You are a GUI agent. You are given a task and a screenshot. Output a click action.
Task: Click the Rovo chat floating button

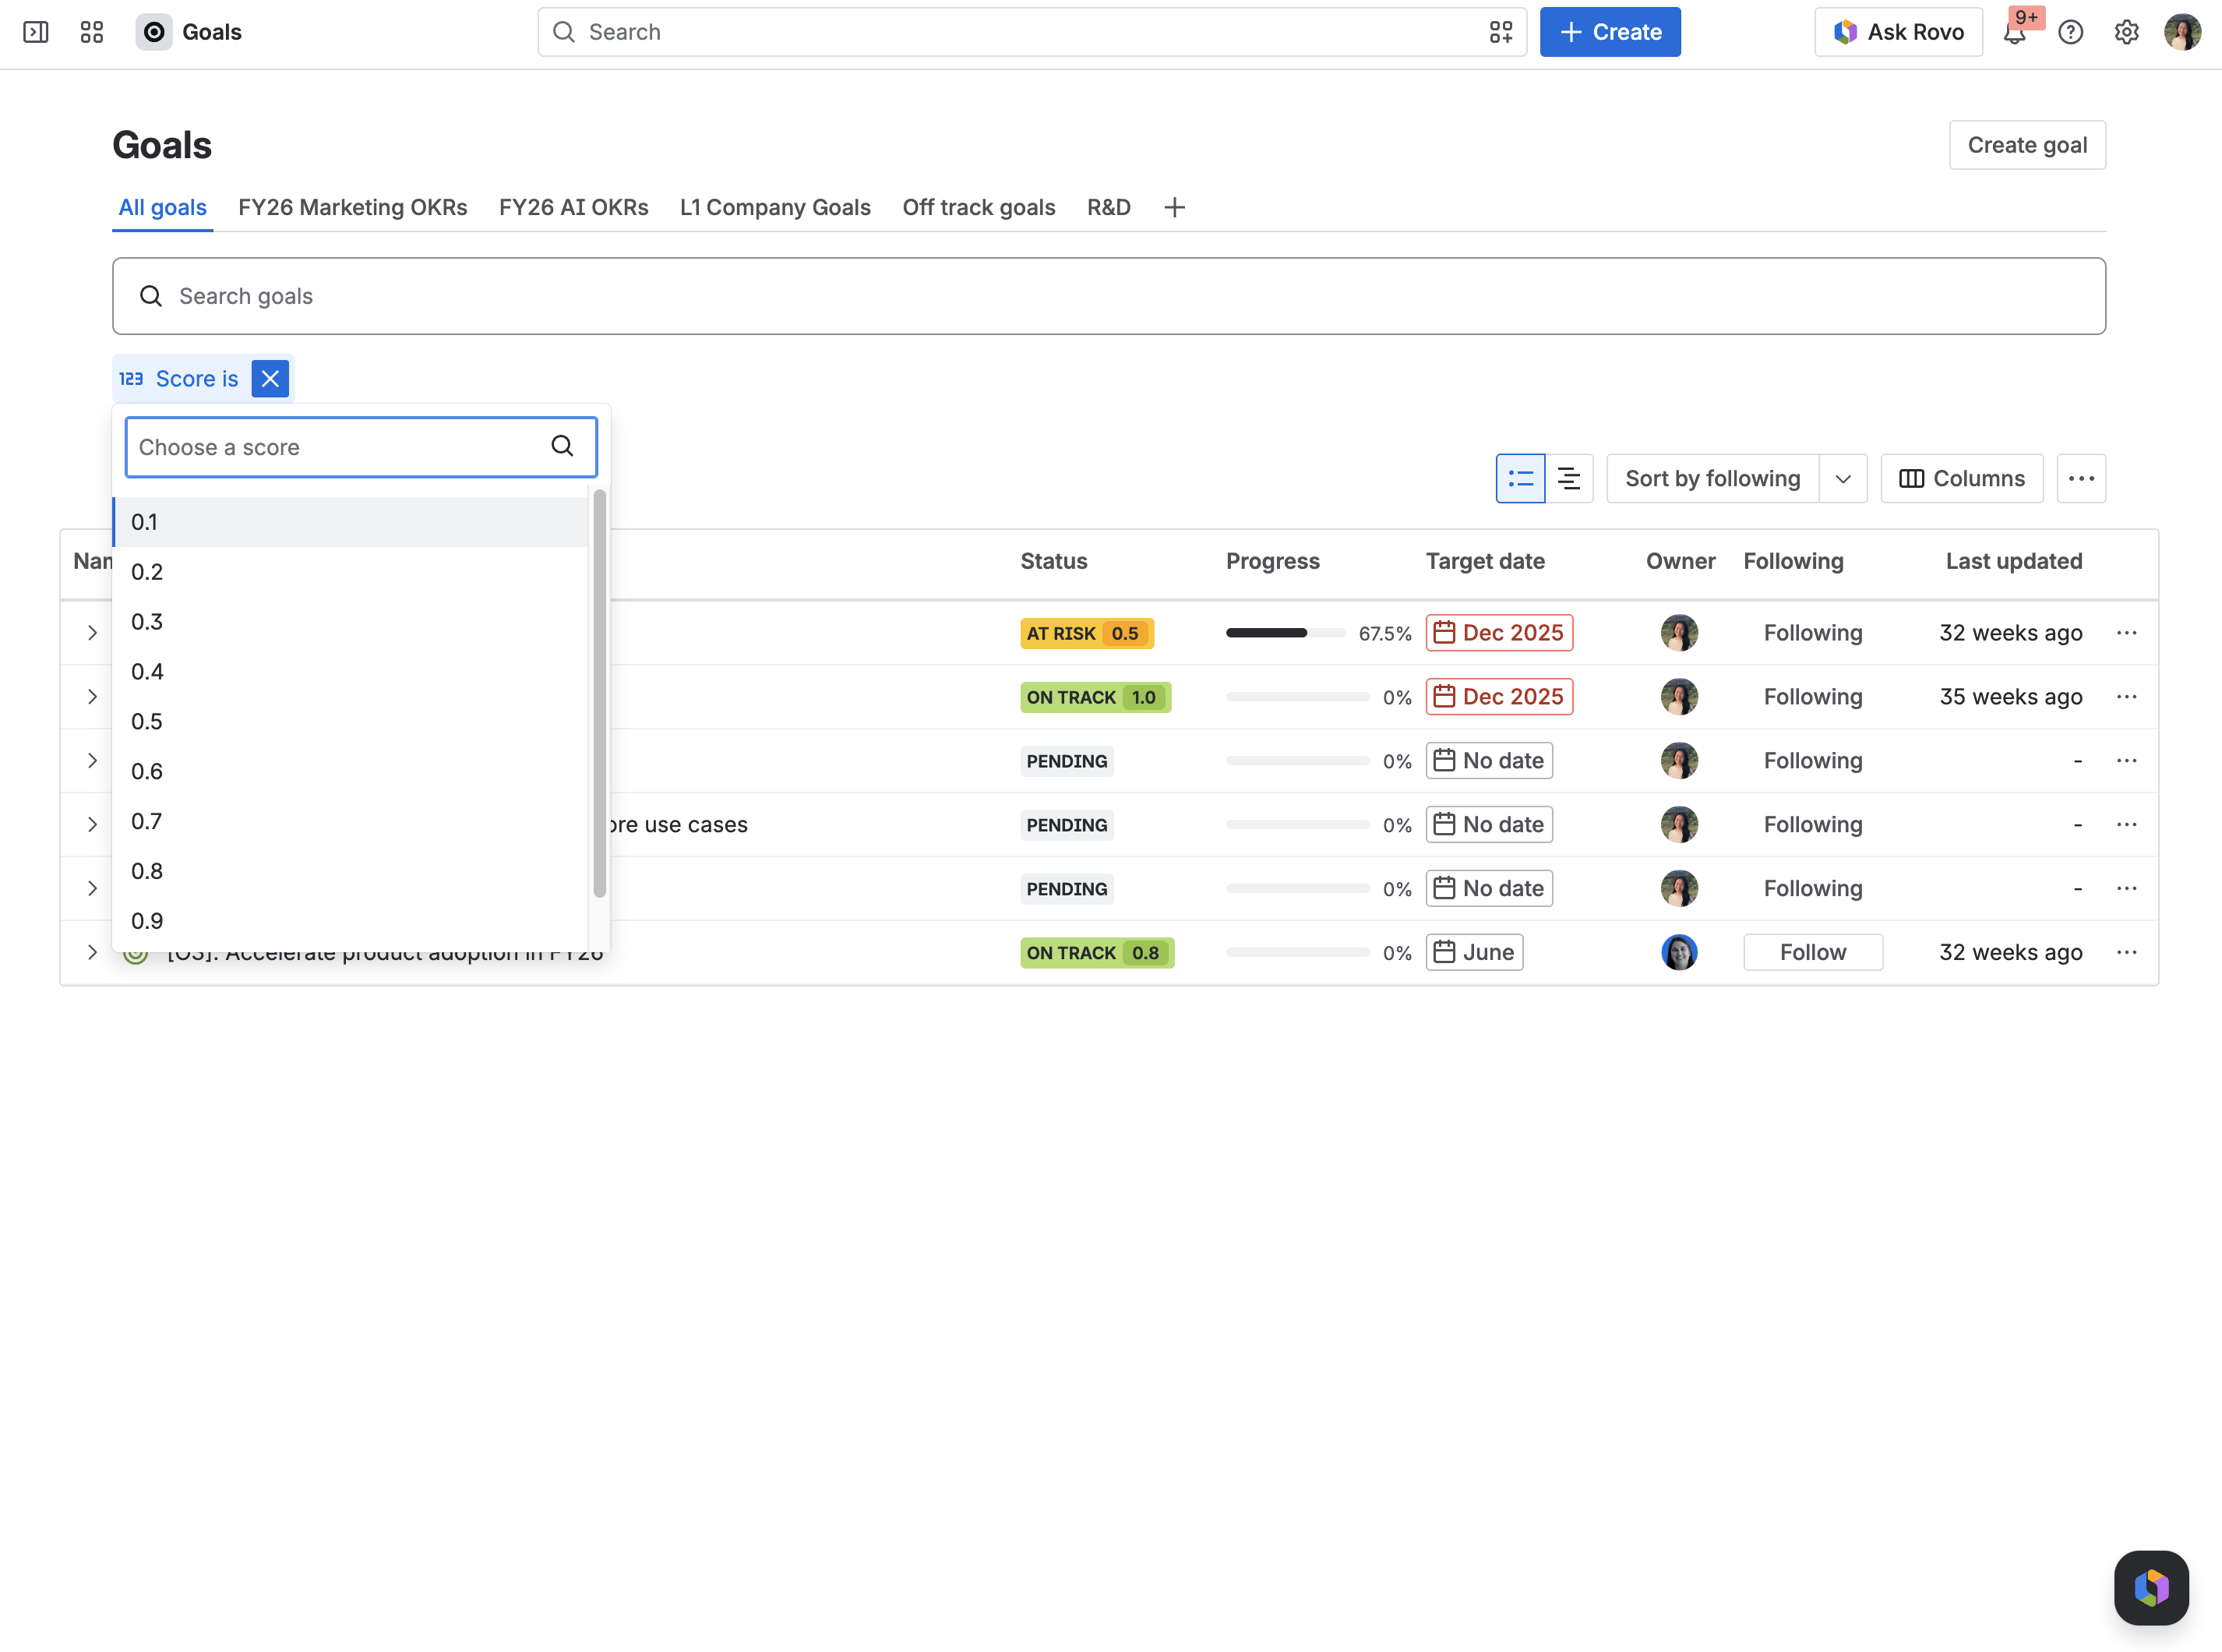pyautogui.click(x=2151, y=1588)
